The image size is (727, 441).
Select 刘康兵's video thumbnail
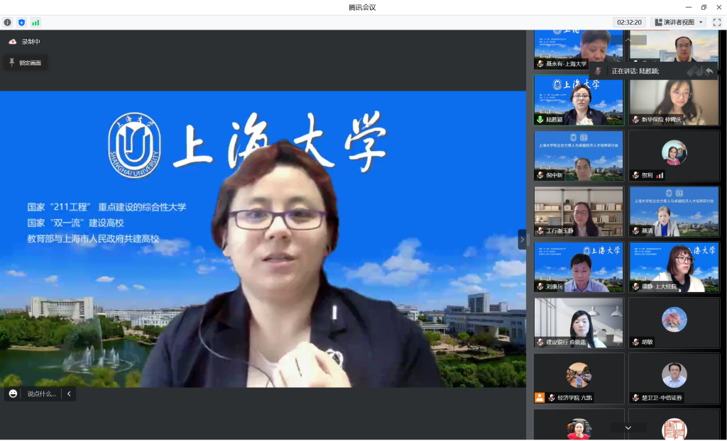579,267
